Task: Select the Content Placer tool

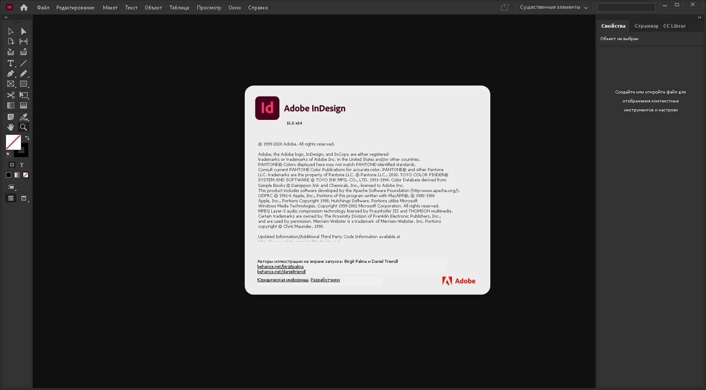Action: click(23, 52)
